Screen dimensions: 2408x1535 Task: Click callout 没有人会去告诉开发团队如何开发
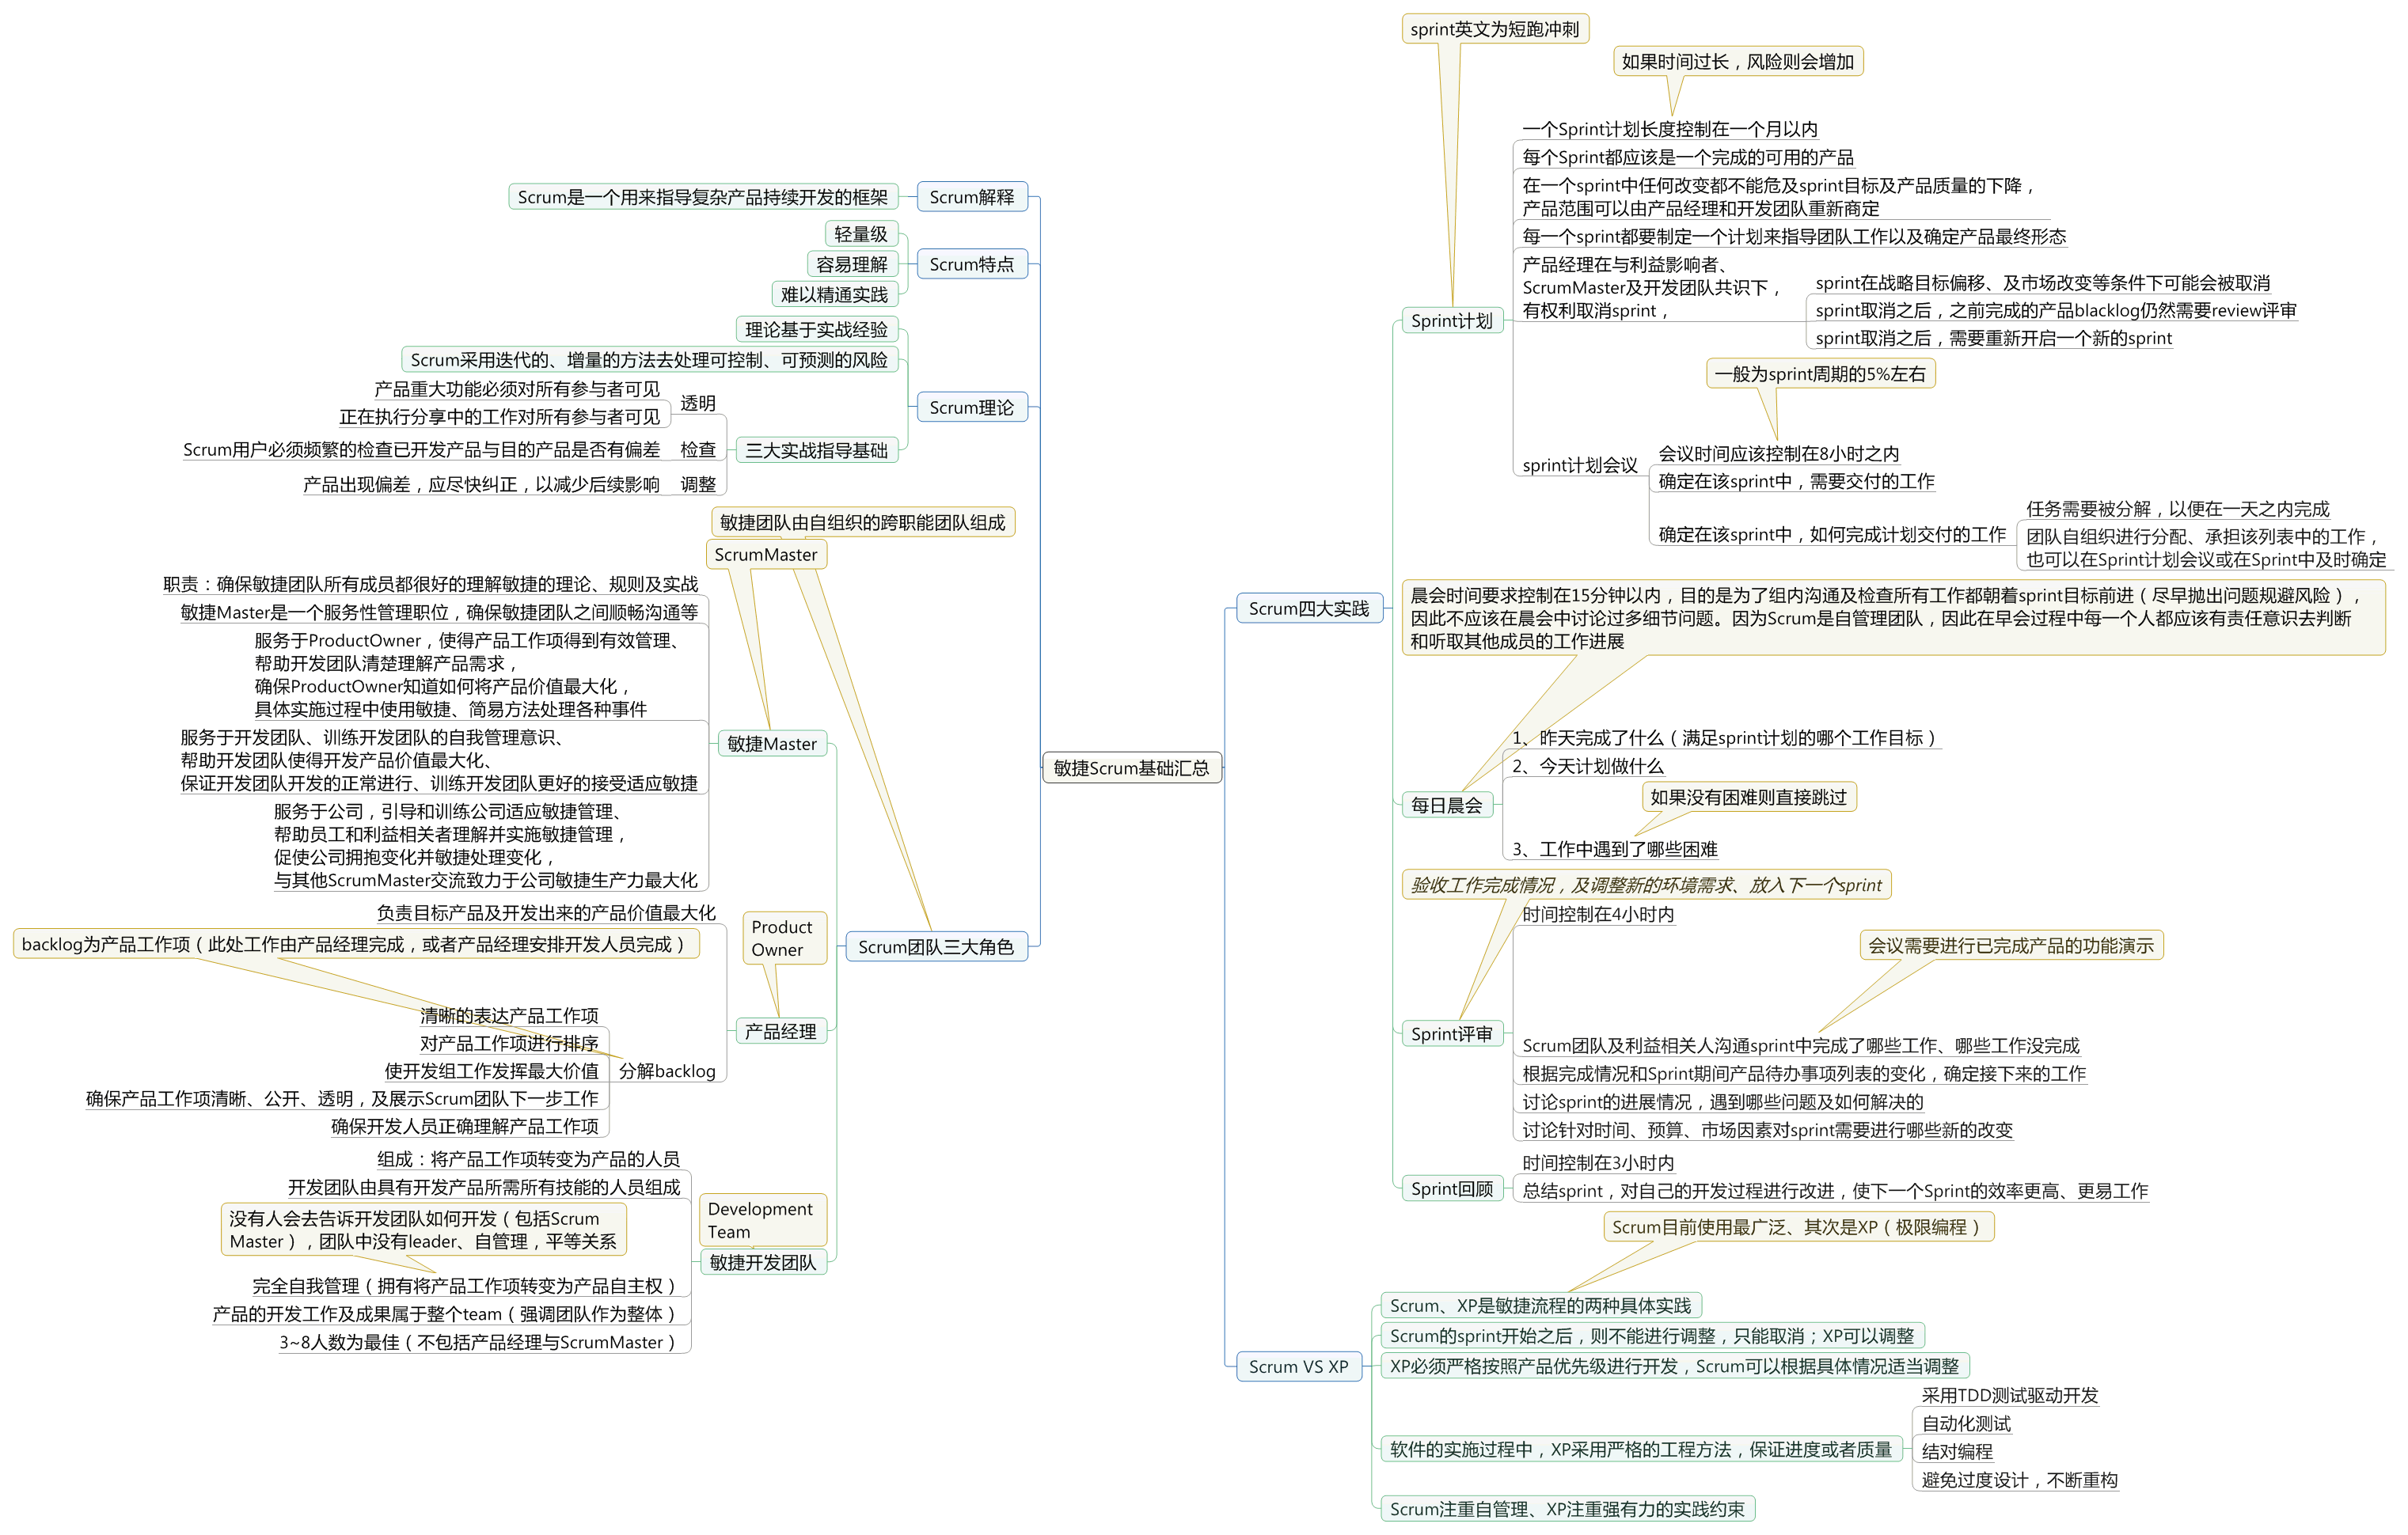pos(424,1230)
